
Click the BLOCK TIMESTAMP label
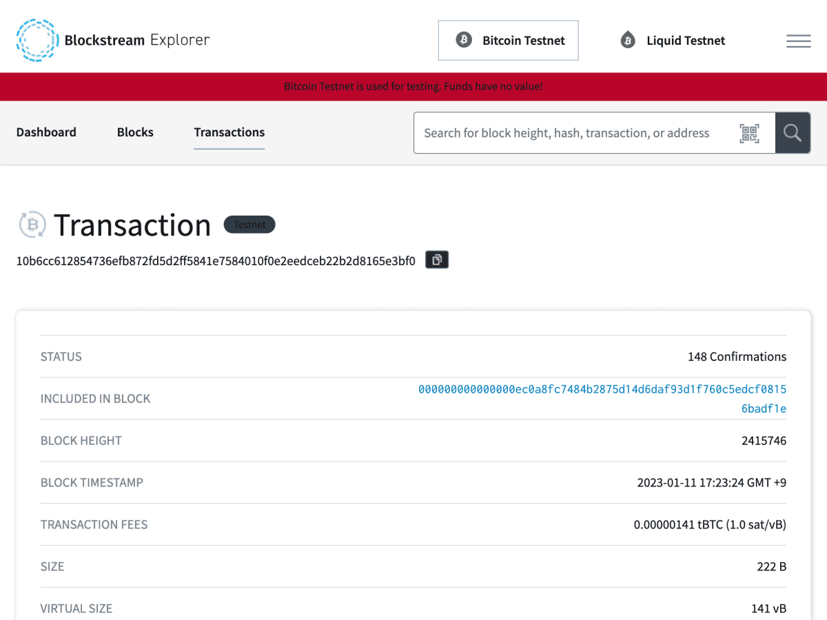[92, 483]
